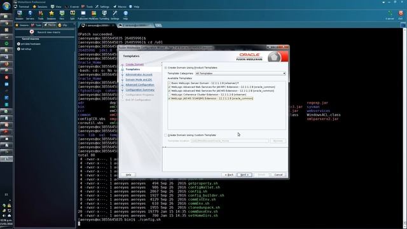Click the Help globe toolbar icon
The width and height of the screenshot is (407, 229).
pyautogui.click(x=125, y=15)
